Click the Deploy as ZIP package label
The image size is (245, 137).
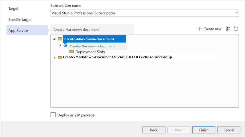(x=76, y=115)
